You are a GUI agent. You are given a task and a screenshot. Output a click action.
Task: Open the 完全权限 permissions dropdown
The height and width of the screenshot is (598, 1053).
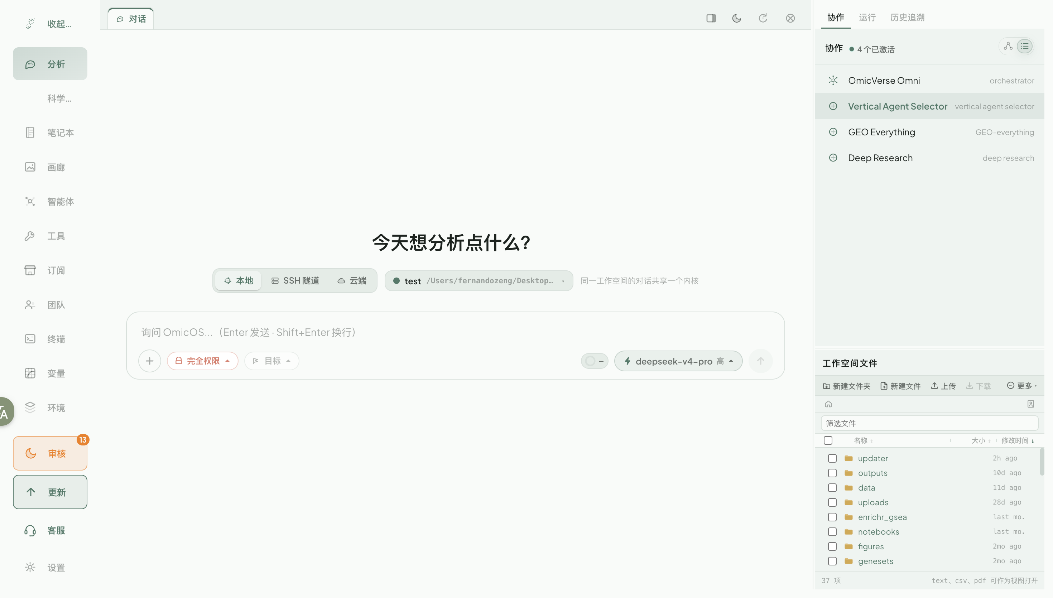click(x=202, y=361)
